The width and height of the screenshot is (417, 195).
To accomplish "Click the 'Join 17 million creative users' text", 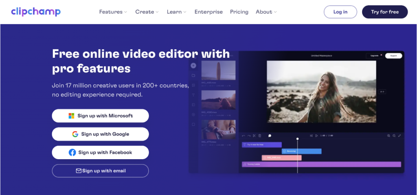I will (x=120, y=90).
